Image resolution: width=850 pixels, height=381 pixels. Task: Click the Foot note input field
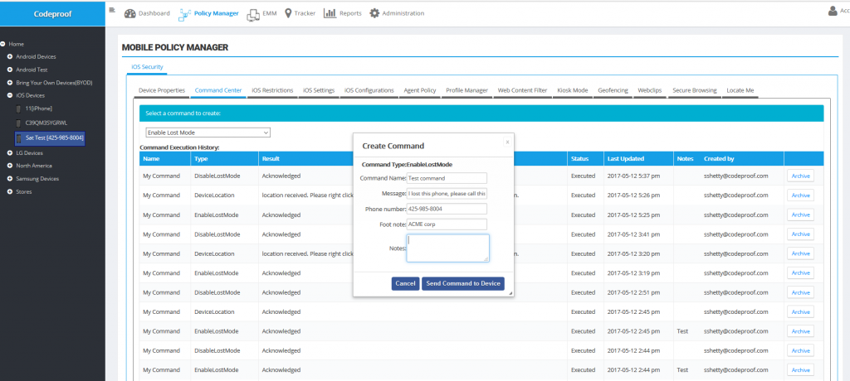447,224
